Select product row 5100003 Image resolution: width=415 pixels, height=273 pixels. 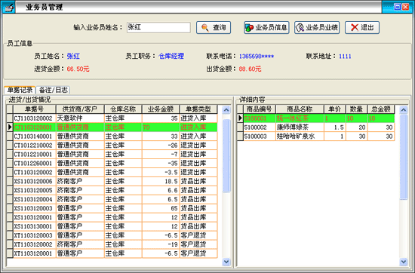pyautogui.click(x=319, y=136)
